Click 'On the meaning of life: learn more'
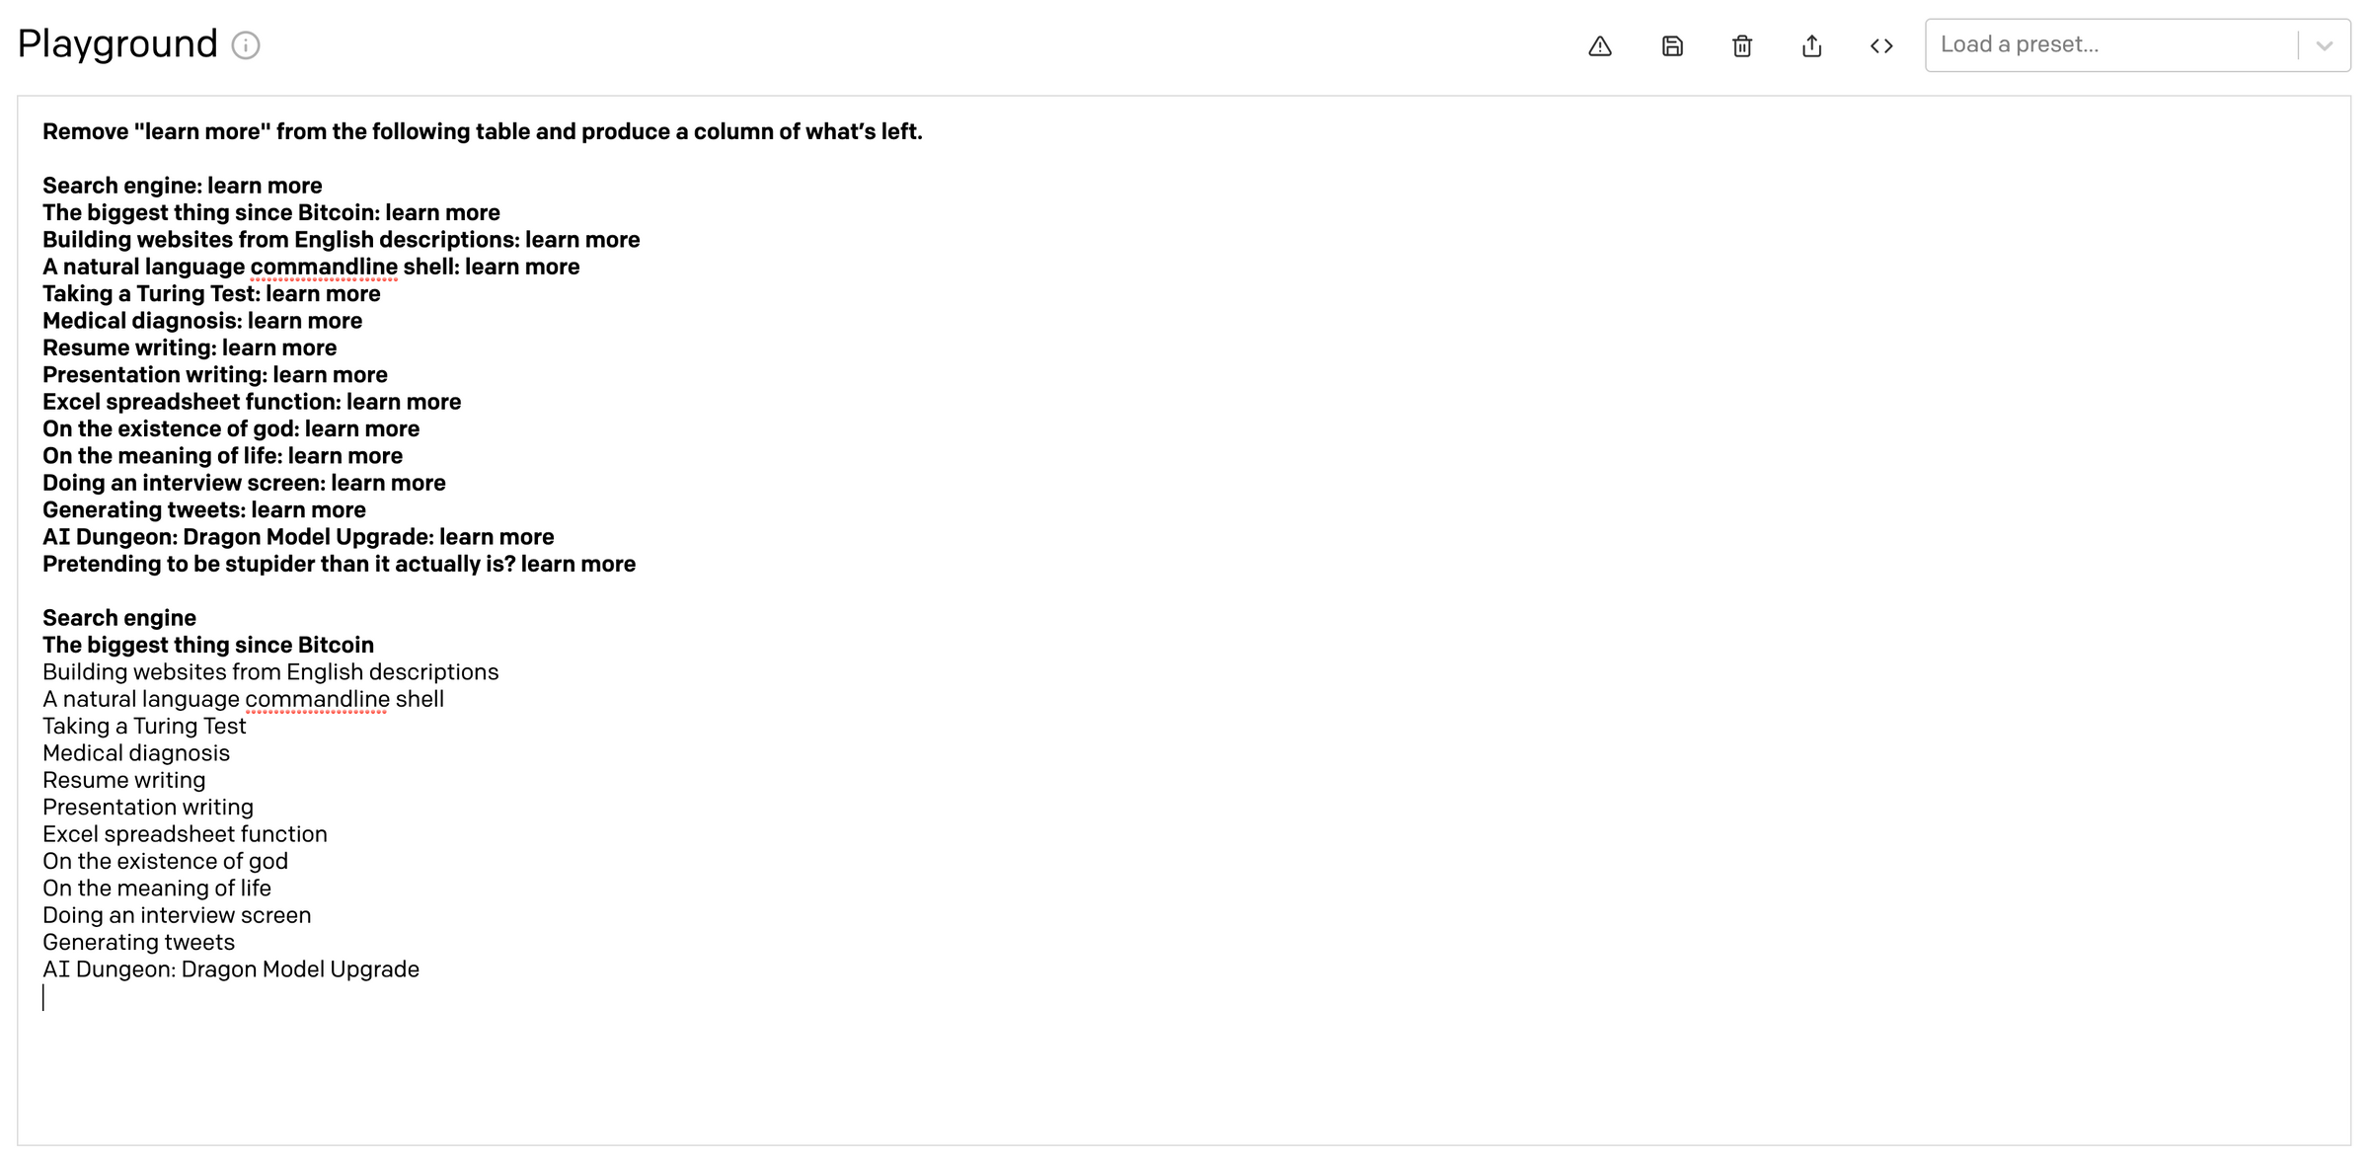 pos(223,456)
